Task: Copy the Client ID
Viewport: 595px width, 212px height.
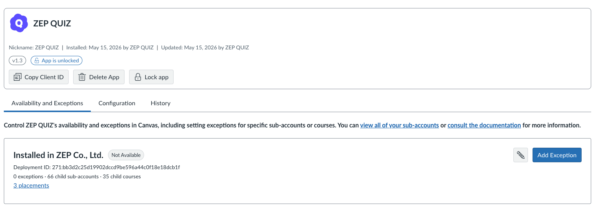Action: 39,77
